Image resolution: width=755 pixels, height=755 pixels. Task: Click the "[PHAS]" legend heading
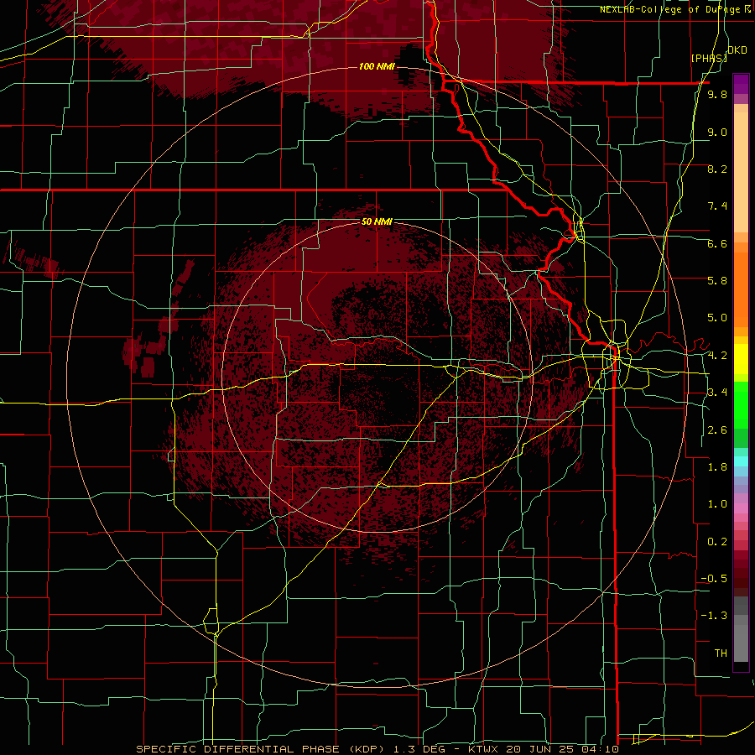point(709,58)
